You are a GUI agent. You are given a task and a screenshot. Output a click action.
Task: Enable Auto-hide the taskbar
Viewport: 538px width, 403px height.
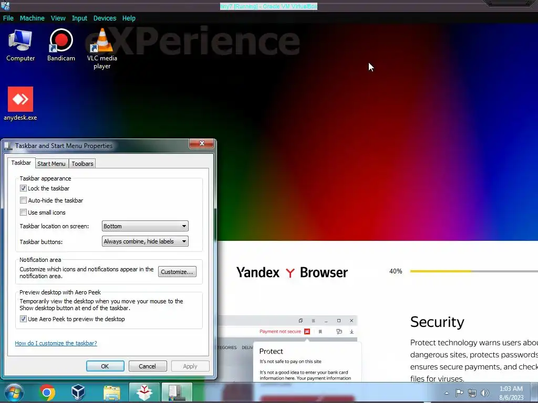23,200
